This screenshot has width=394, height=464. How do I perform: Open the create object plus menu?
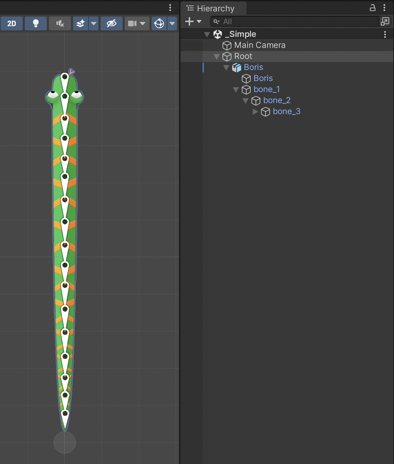click(x=189, y=21)
